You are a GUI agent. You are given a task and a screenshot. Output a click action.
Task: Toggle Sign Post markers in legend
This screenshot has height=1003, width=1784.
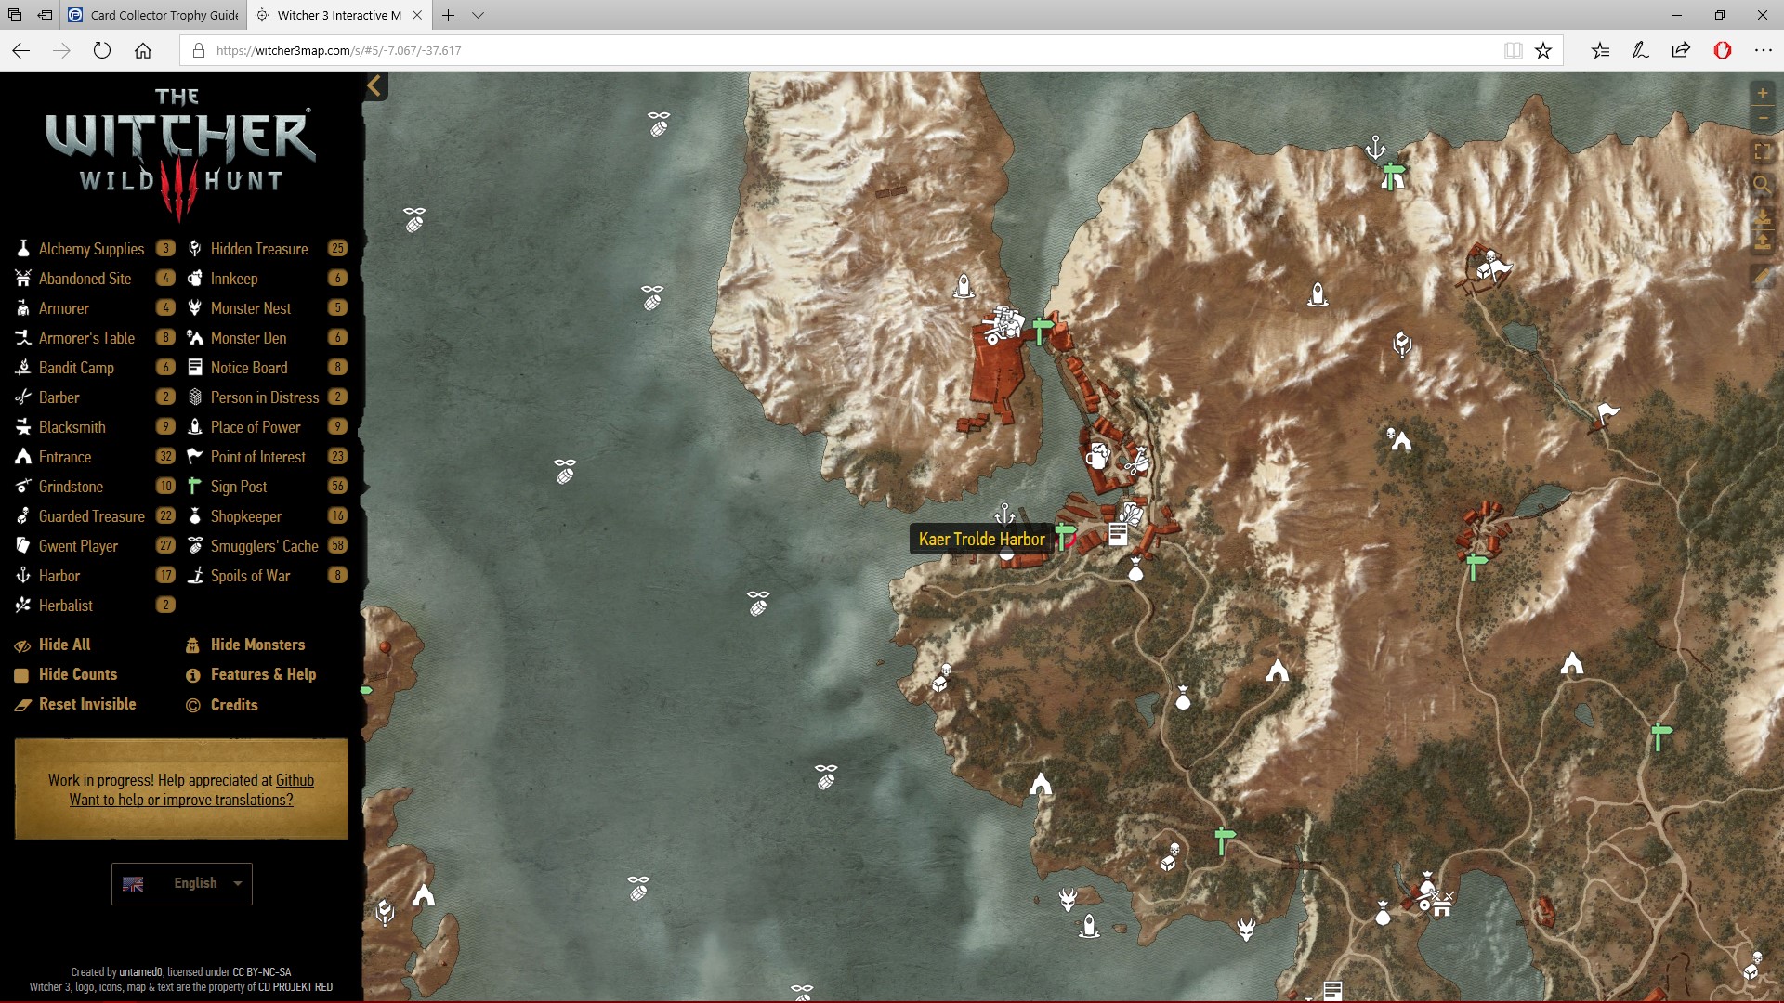tap(238, 487)
